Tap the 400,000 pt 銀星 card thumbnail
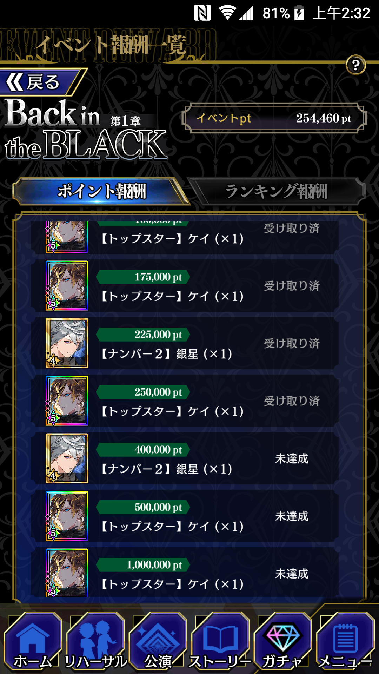This screenshot has height=674, width=379. (x=67, y=458)
